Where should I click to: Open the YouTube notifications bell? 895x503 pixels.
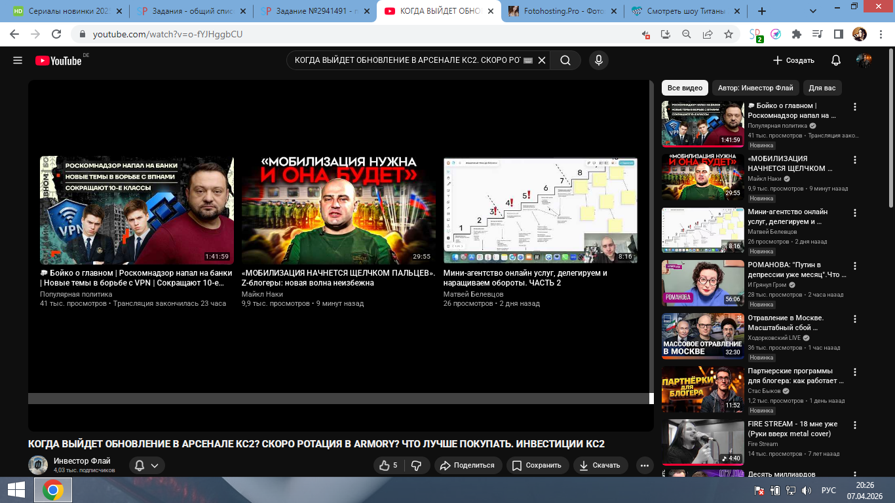pyautogui.click(x=835, y=60)
